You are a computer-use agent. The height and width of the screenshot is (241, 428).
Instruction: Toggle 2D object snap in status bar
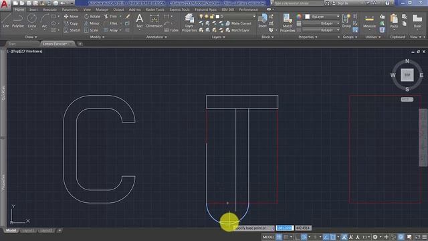333,237
